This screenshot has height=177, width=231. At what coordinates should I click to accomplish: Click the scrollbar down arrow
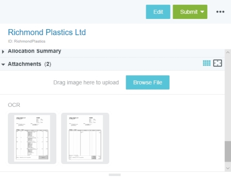[x=228, y=168]
